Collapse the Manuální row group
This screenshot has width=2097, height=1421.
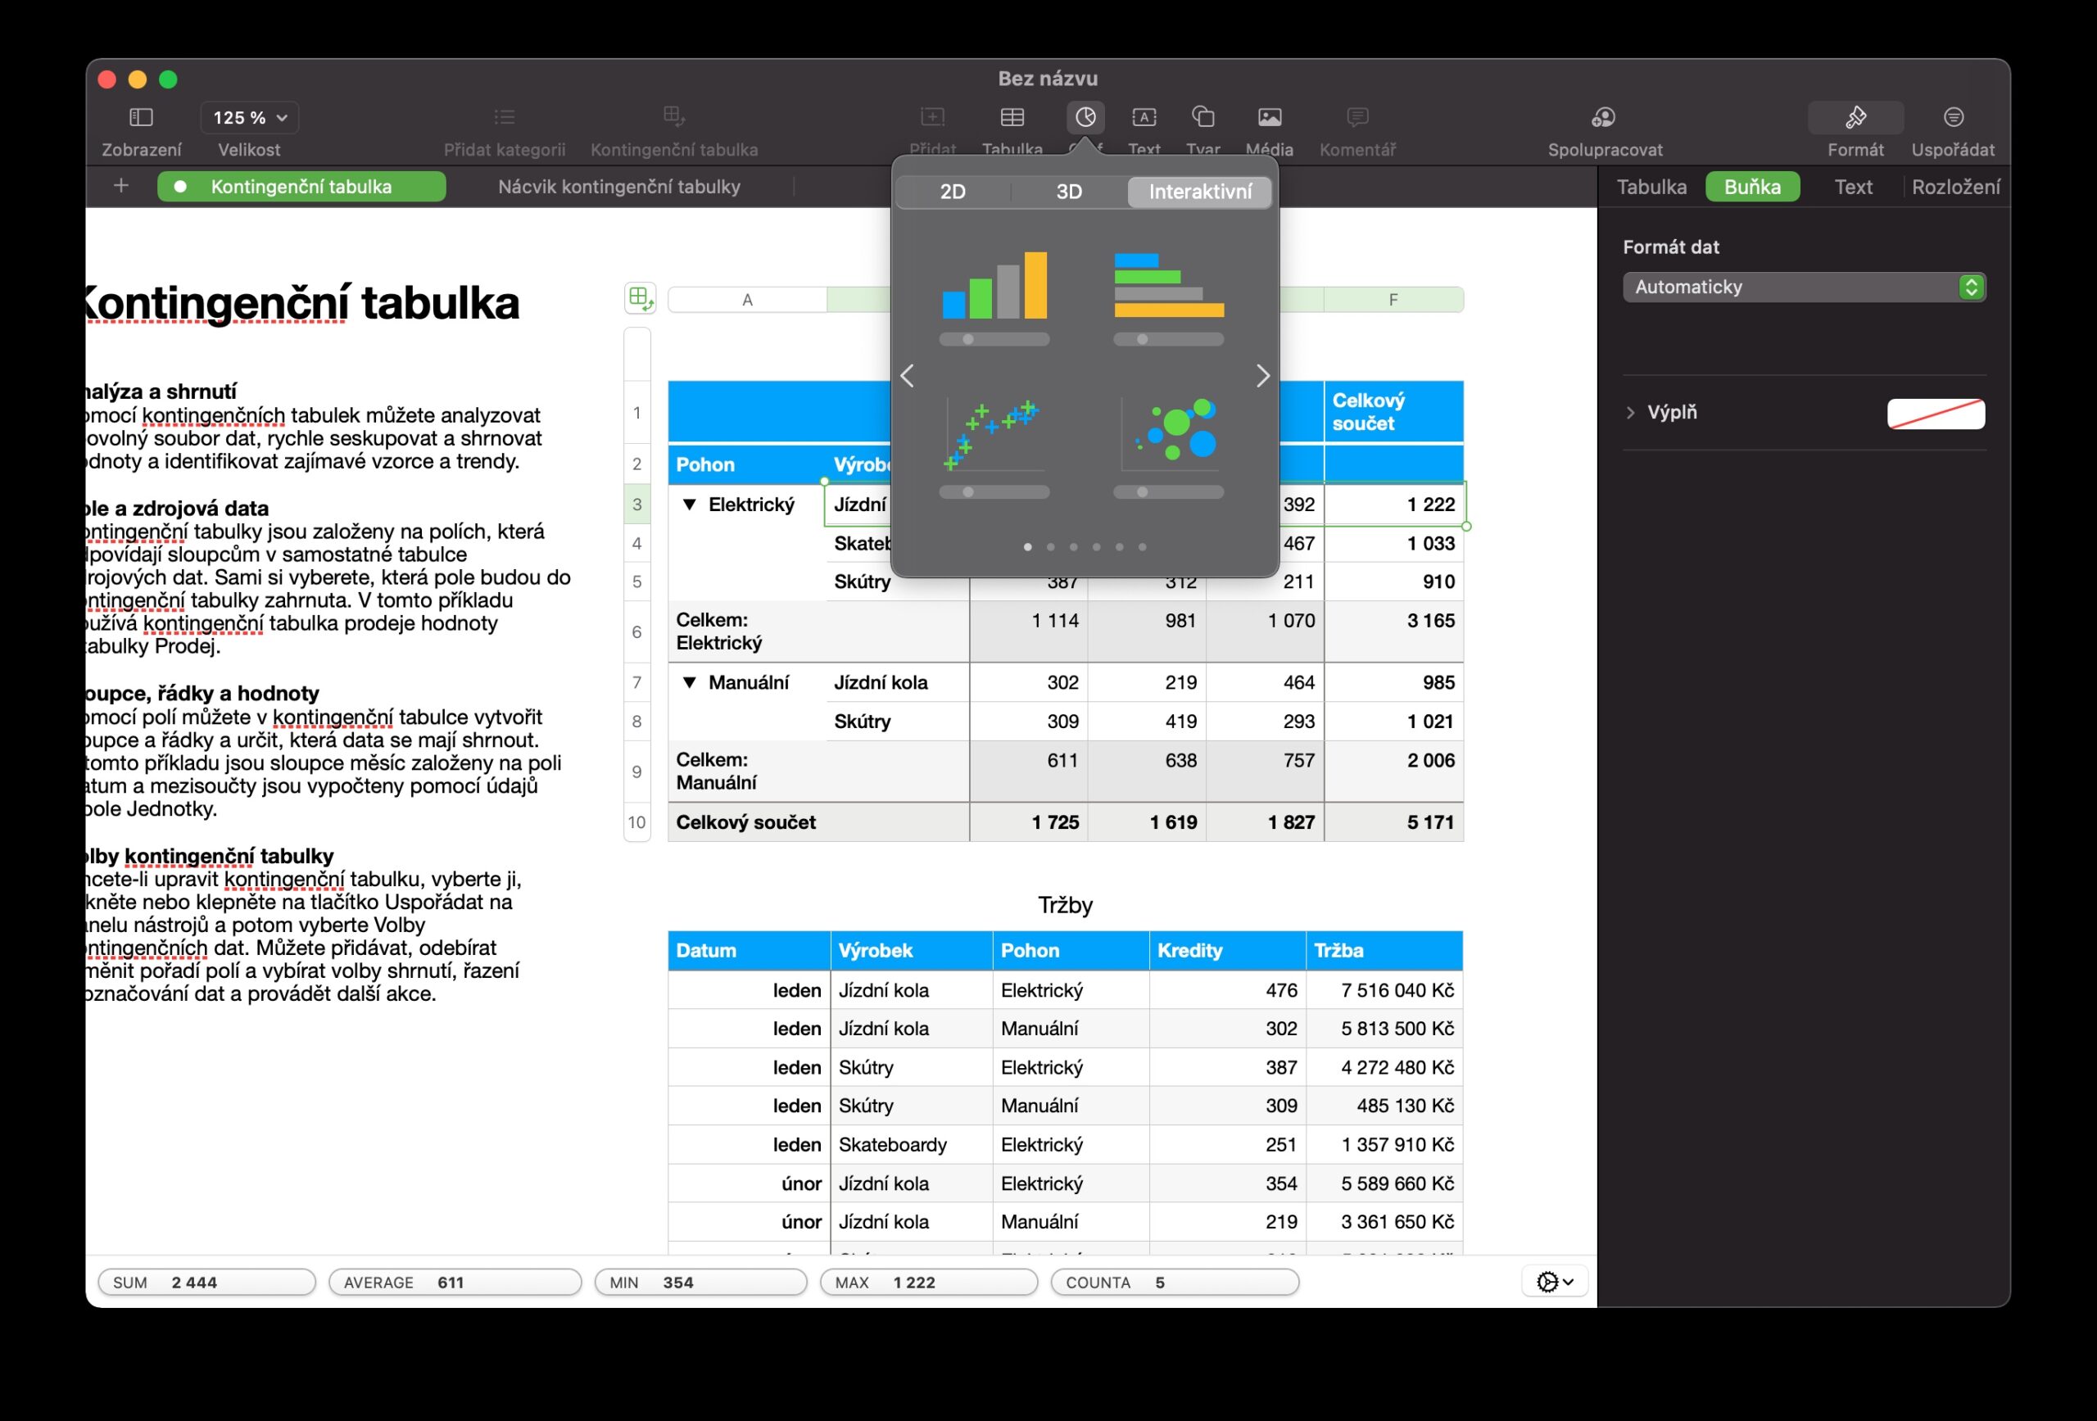[690, 682]
